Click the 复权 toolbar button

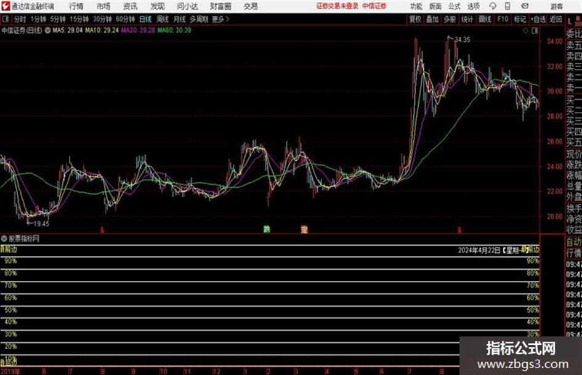point(415,19)
